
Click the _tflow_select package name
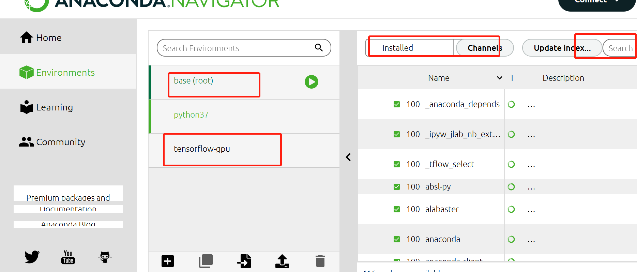(x=450, y=164)
